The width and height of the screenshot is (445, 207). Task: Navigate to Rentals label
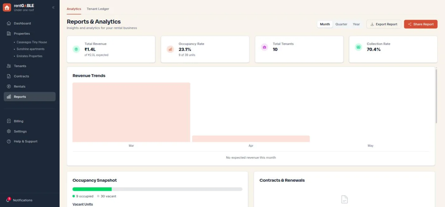(19, 86)
